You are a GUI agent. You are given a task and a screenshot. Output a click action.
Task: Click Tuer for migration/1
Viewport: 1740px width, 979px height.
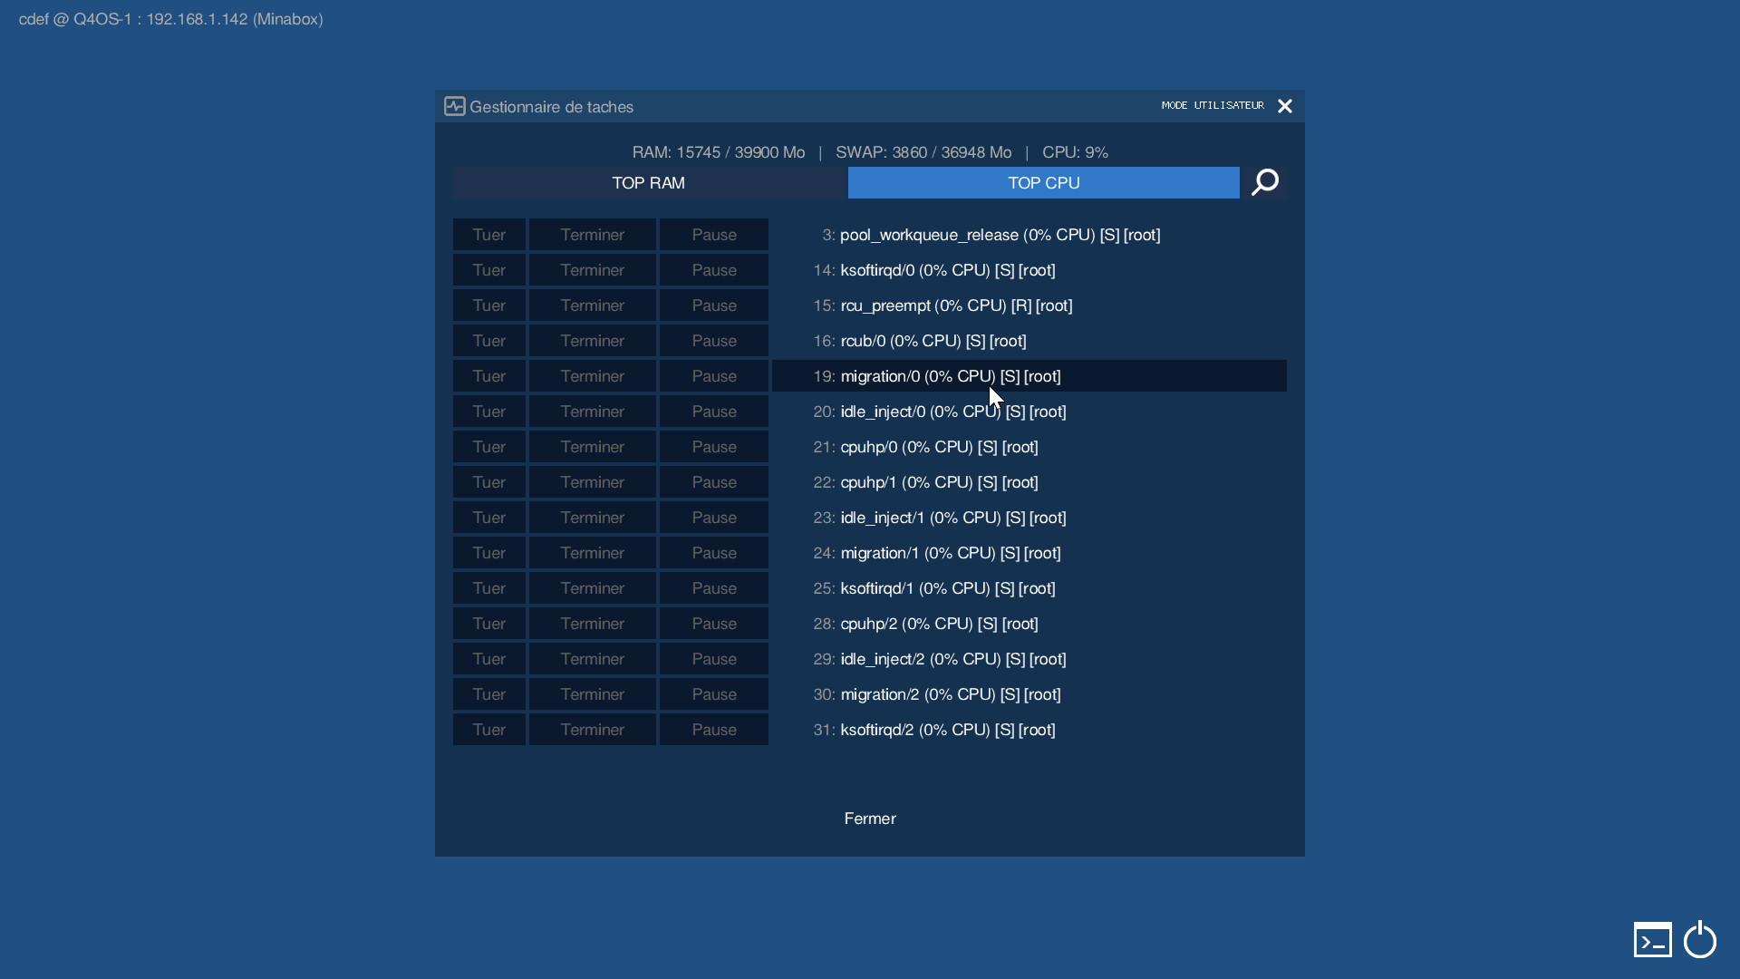click(489, 553)
